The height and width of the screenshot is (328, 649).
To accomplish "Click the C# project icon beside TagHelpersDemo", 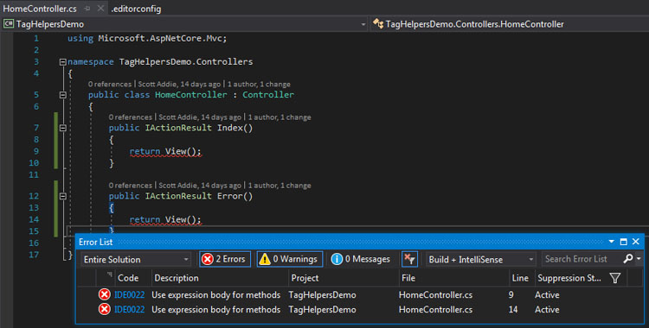I will 8,24.
